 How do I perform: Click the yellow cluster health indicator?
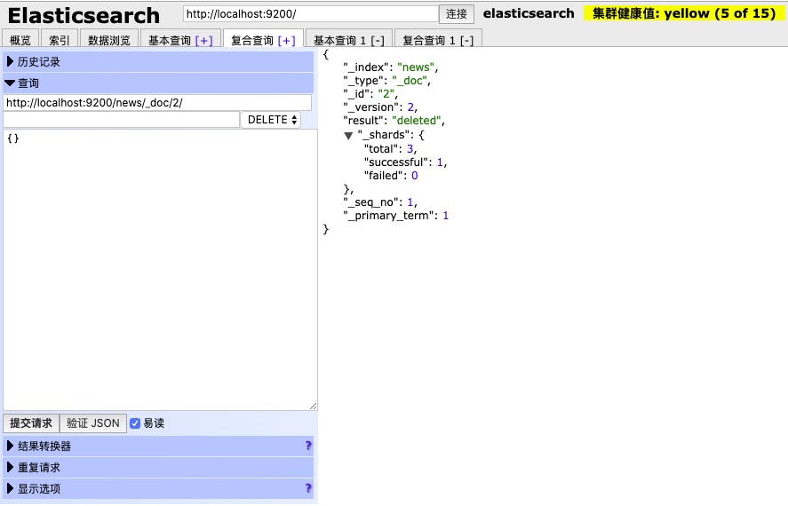(684, 13)
